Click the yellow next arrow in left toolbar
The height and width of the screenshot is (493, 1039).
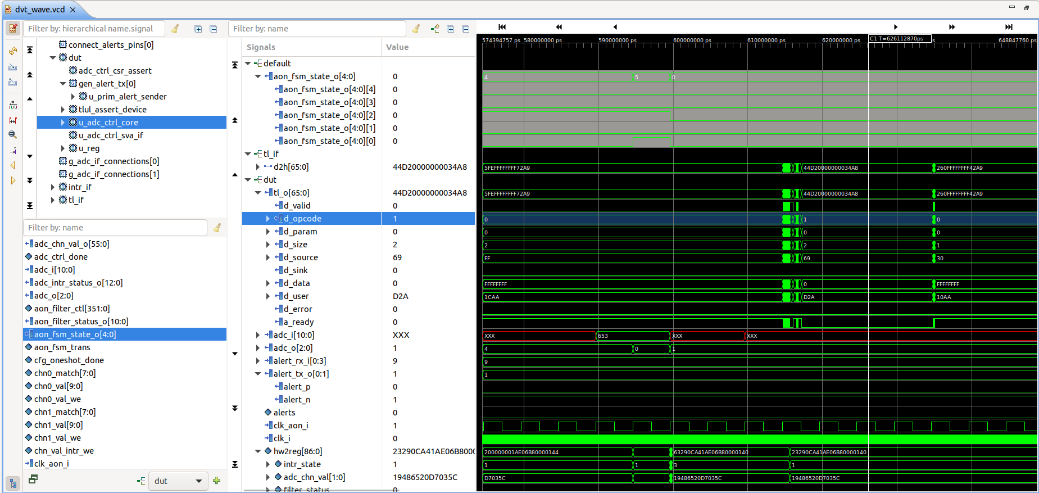[12, 180]
